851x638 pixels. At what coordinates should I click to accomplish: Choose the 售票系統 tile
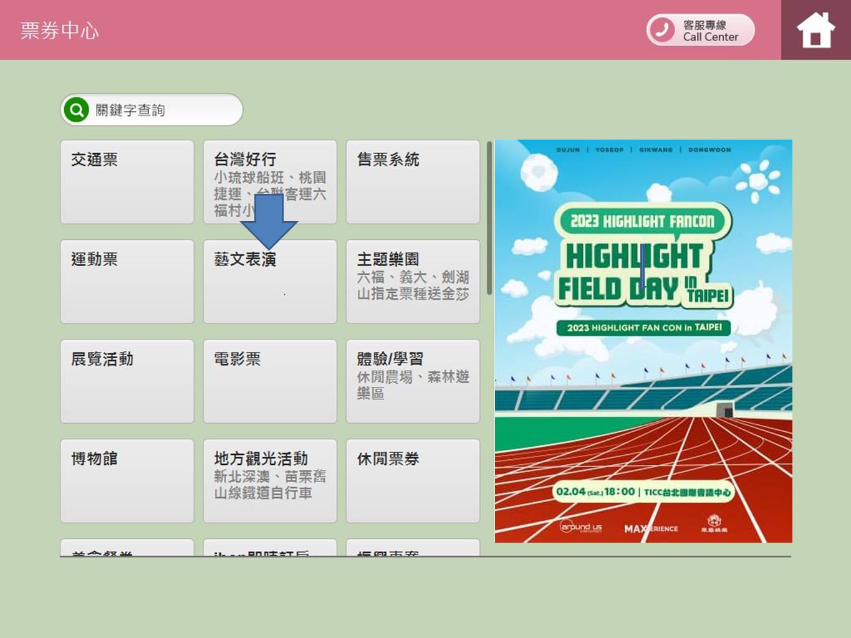click(413, 182)
